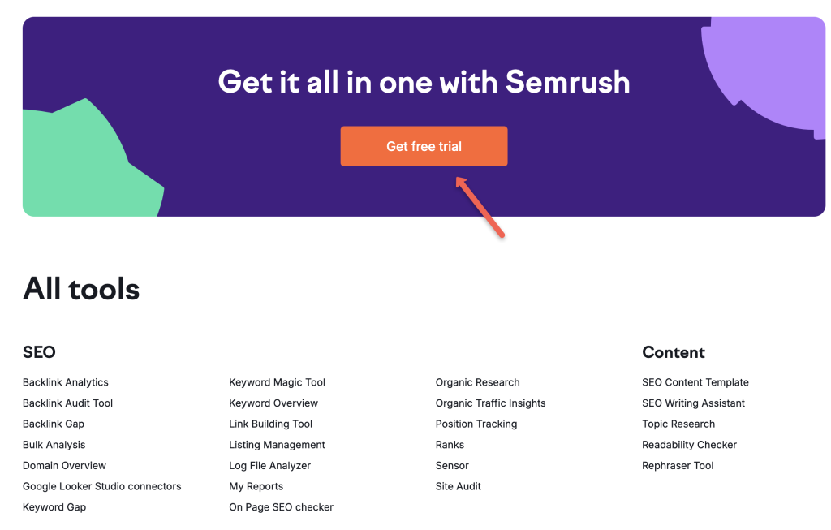The width and height of the screenshot is (831, 530).
Task: Select the Rephraser Tool
Action: (678, 465)
